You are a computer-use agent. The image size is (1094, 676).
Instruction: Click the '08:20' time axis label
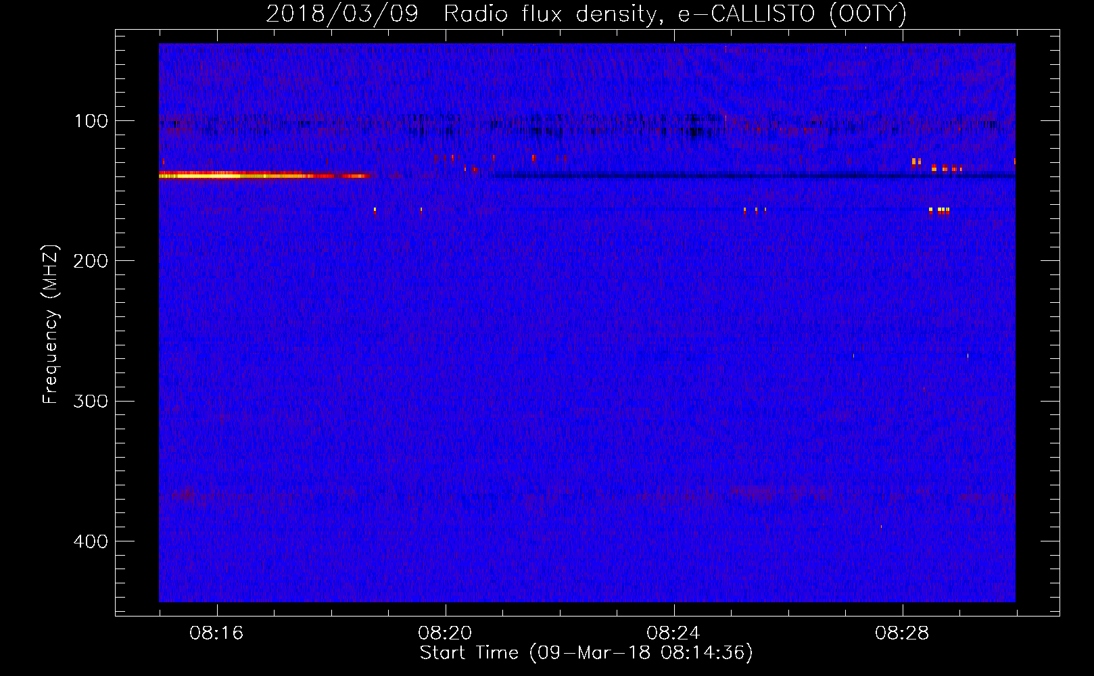click(445, 633)
